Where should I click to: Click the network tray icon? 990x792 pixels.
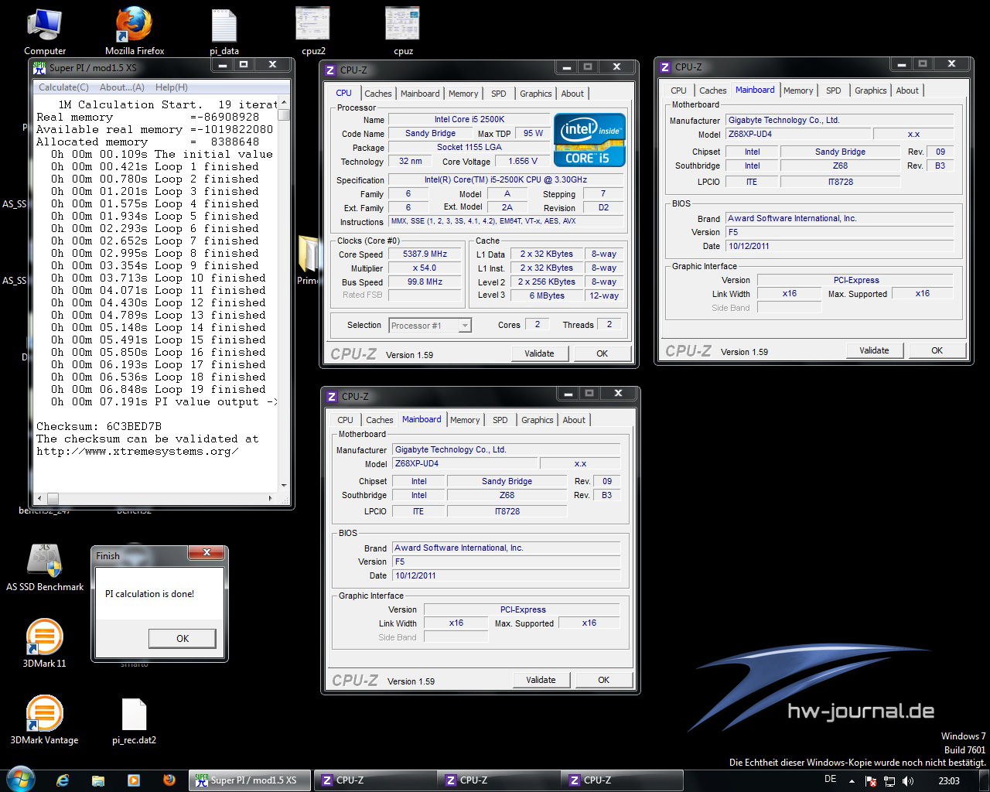click(889, 781)
